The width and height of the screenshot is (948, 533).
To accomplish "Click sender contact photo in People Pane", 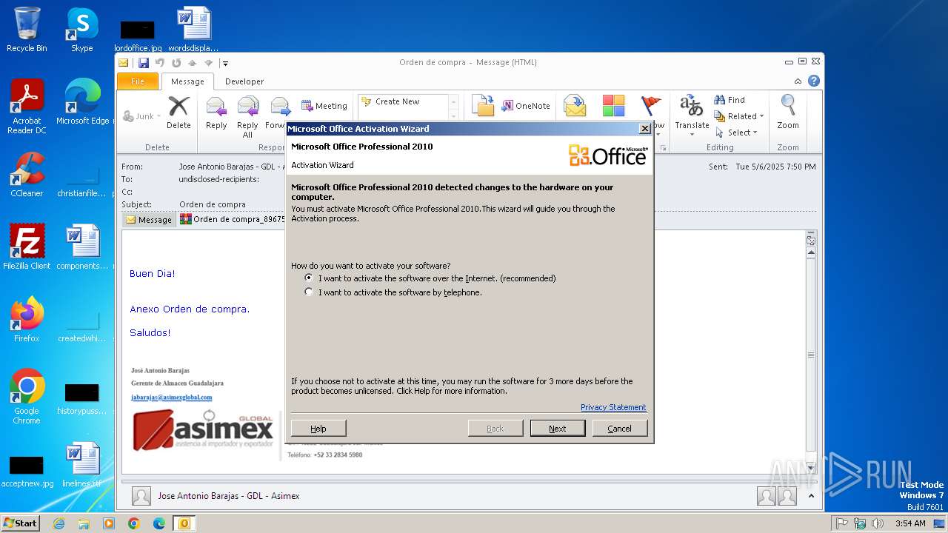I will (x=141, y=496).
